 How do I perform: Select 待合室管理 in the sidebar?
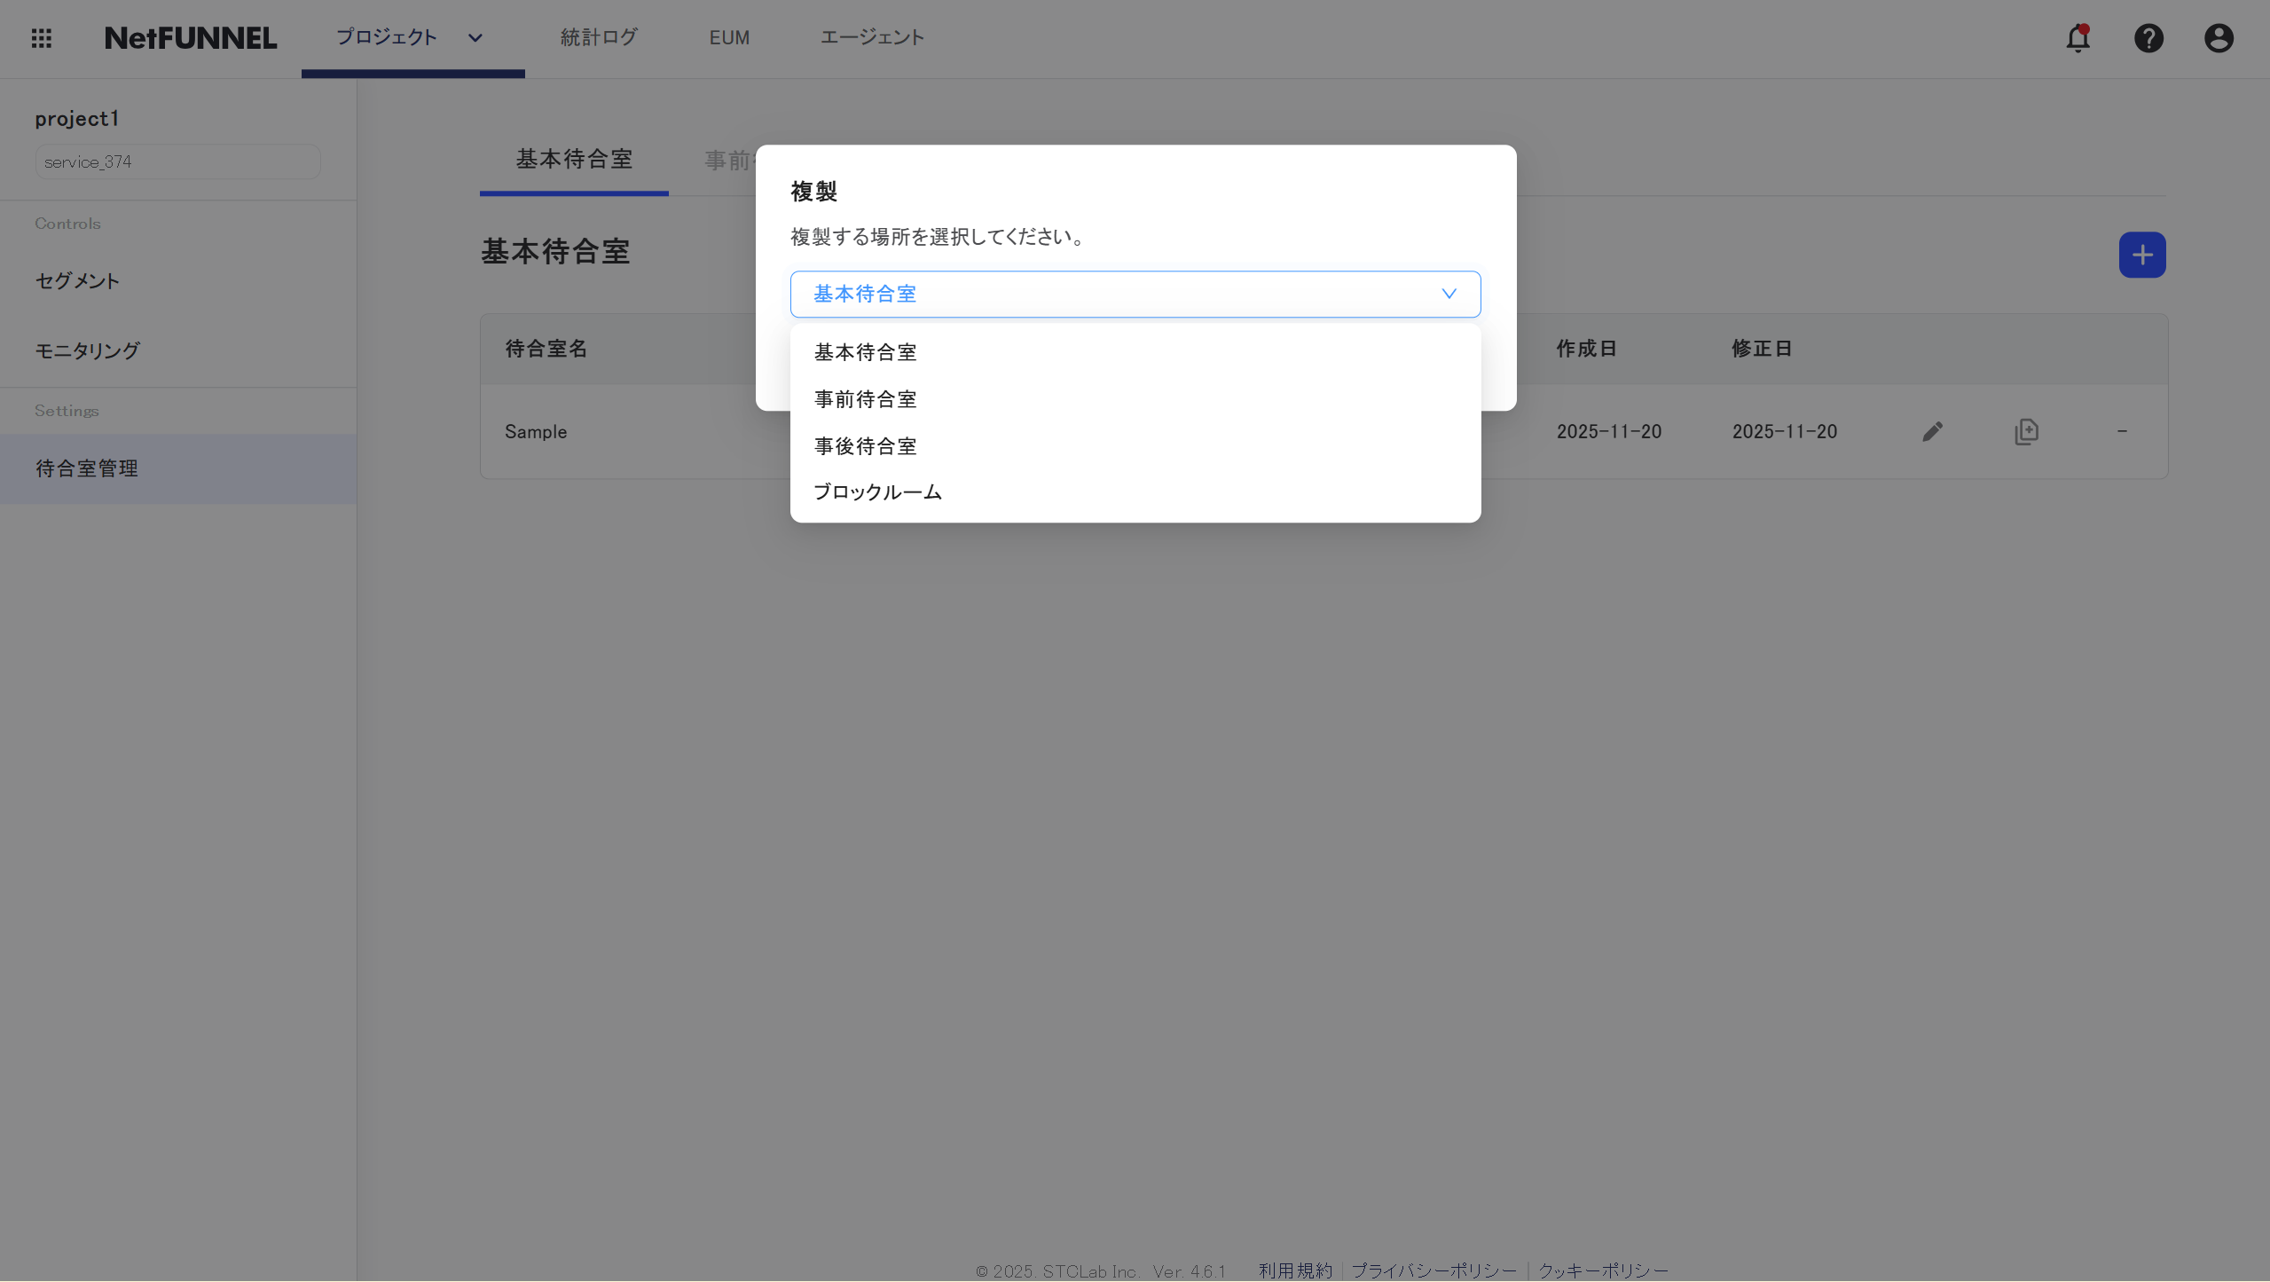coord(86,468)
